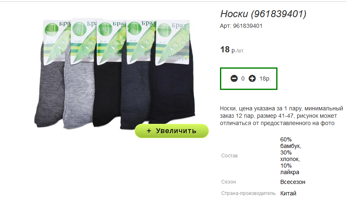This screenshot has width=346, height=206.
Task: Increase quantity with the plus icon
Action: [x=252, y=78]
